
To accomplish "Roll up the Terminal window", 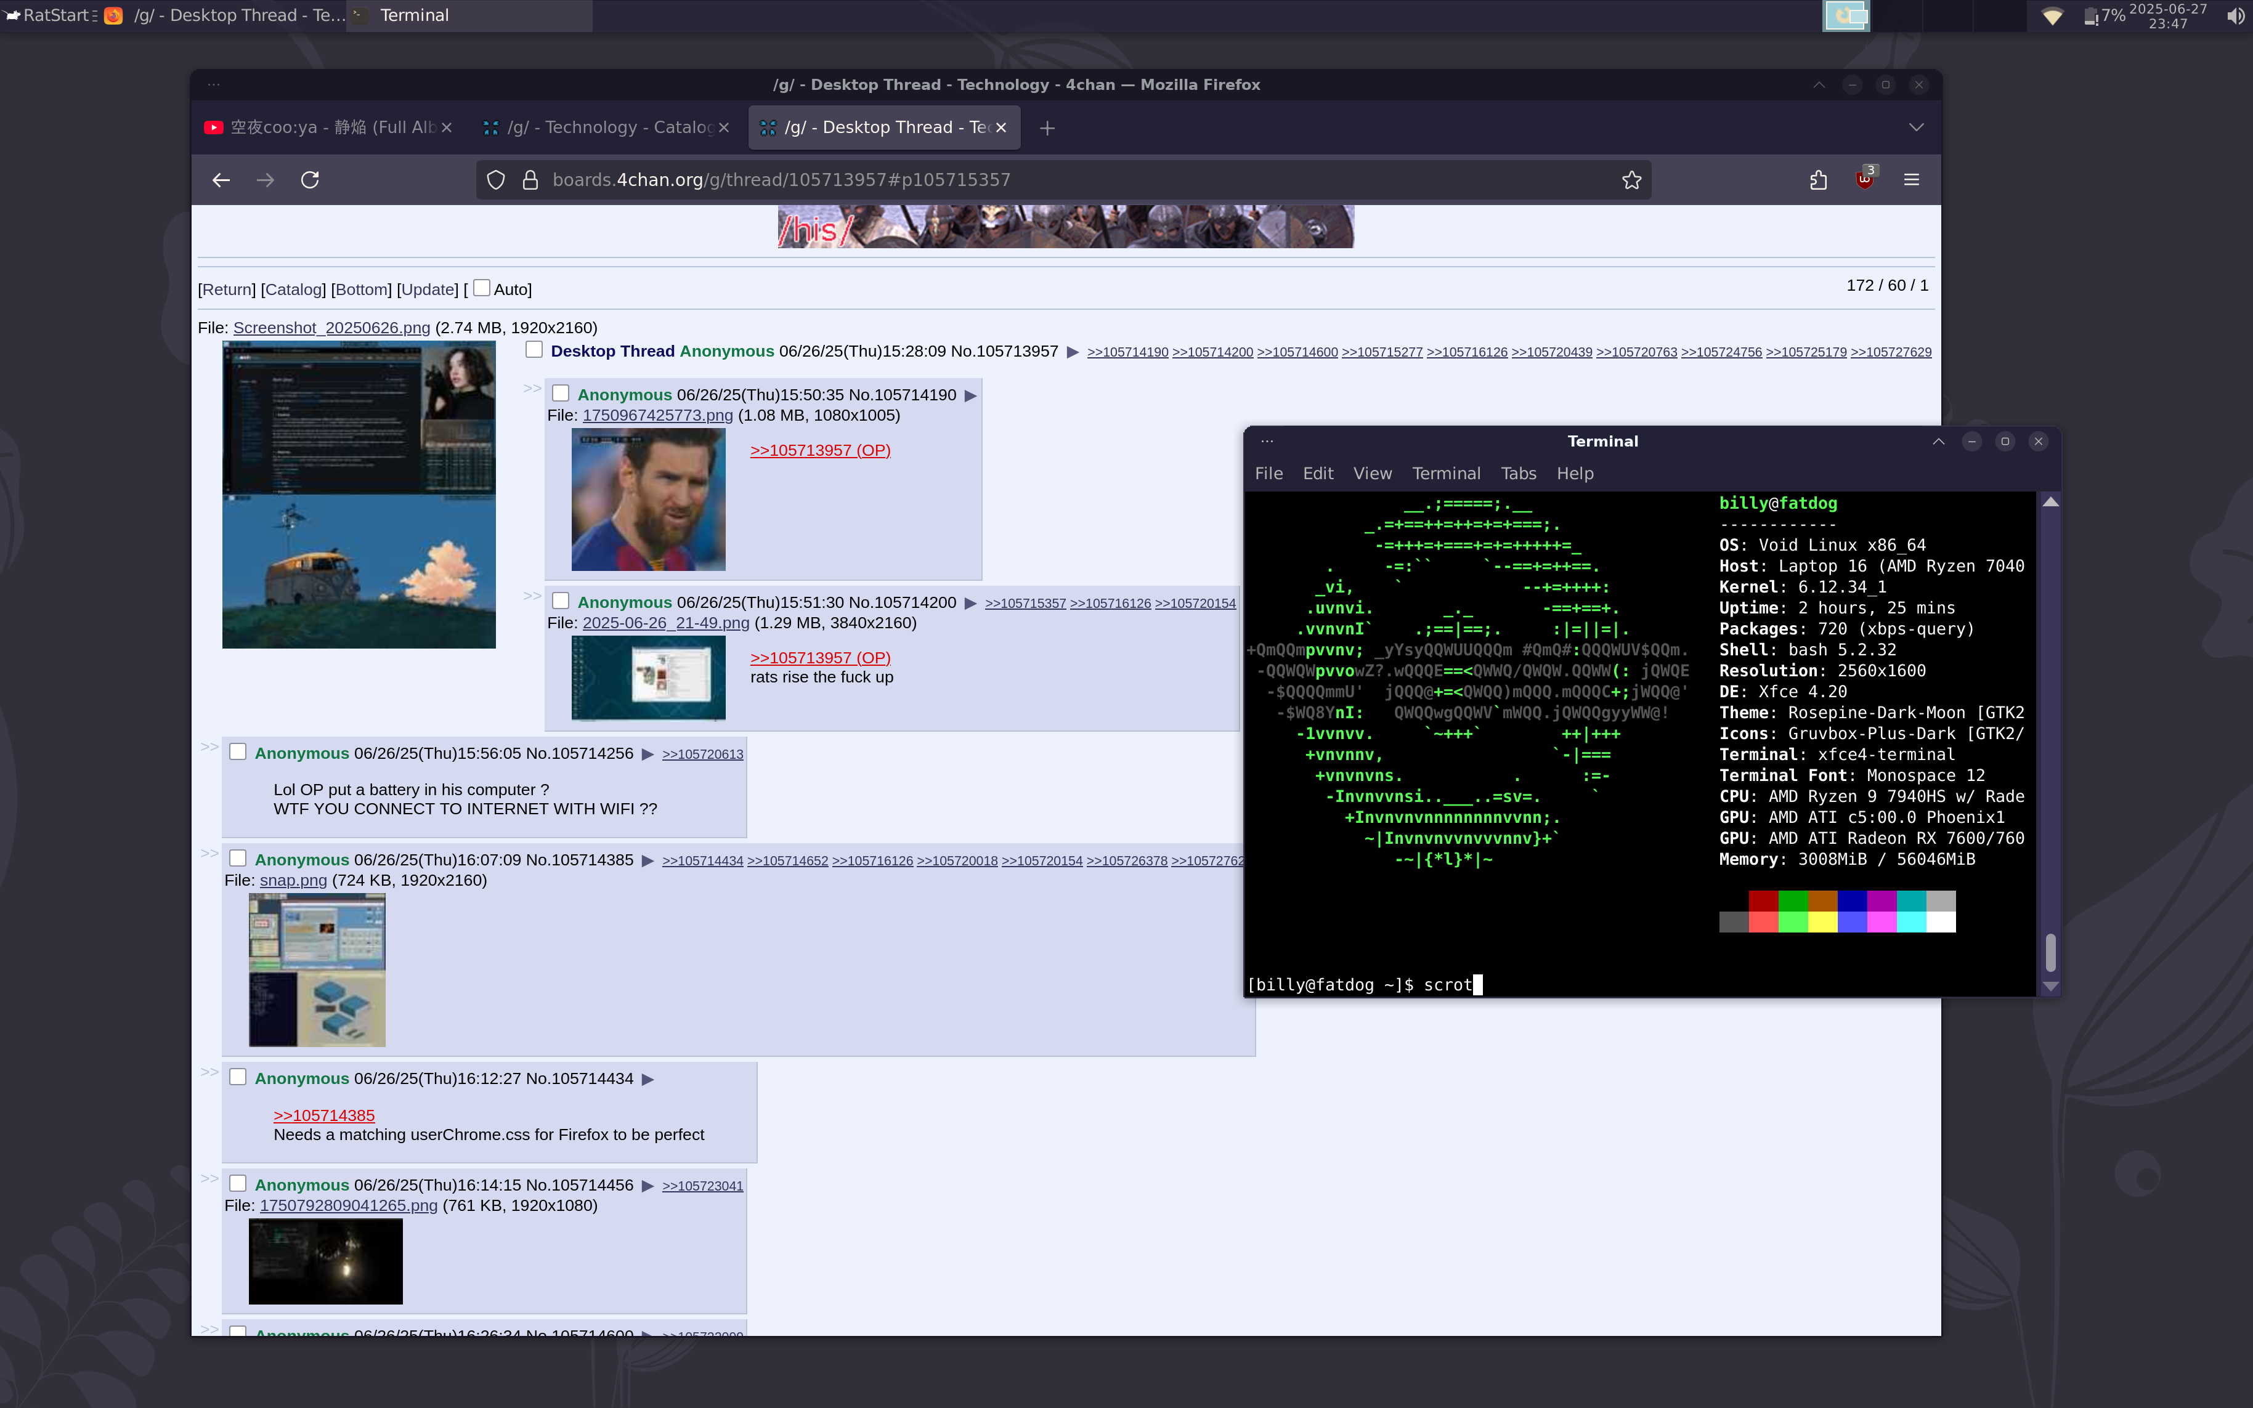I will pyautogui.click(x=1938, y=442).
